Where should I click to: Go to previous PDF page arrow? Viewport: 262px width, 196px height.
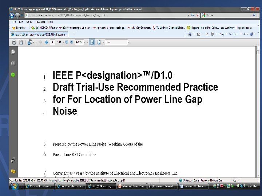40,42
